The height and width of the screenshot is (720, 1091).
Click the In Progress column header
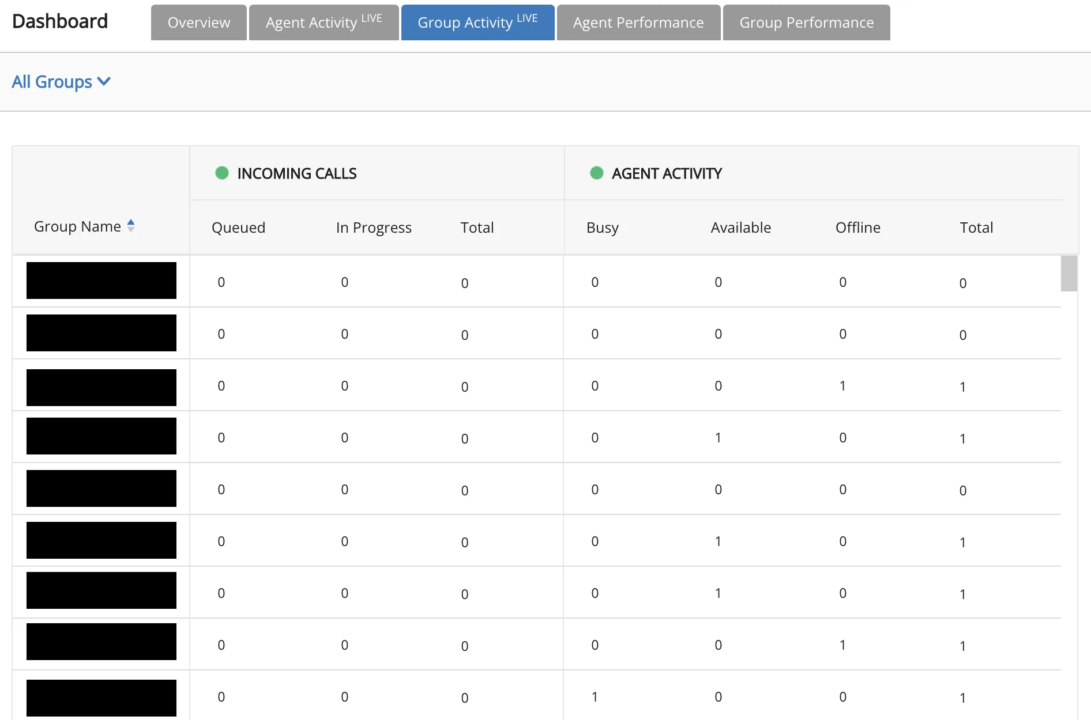tap(374, 228)
